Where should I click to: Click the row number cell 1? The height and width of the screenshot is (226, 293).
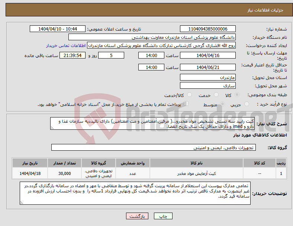point(281,173)
